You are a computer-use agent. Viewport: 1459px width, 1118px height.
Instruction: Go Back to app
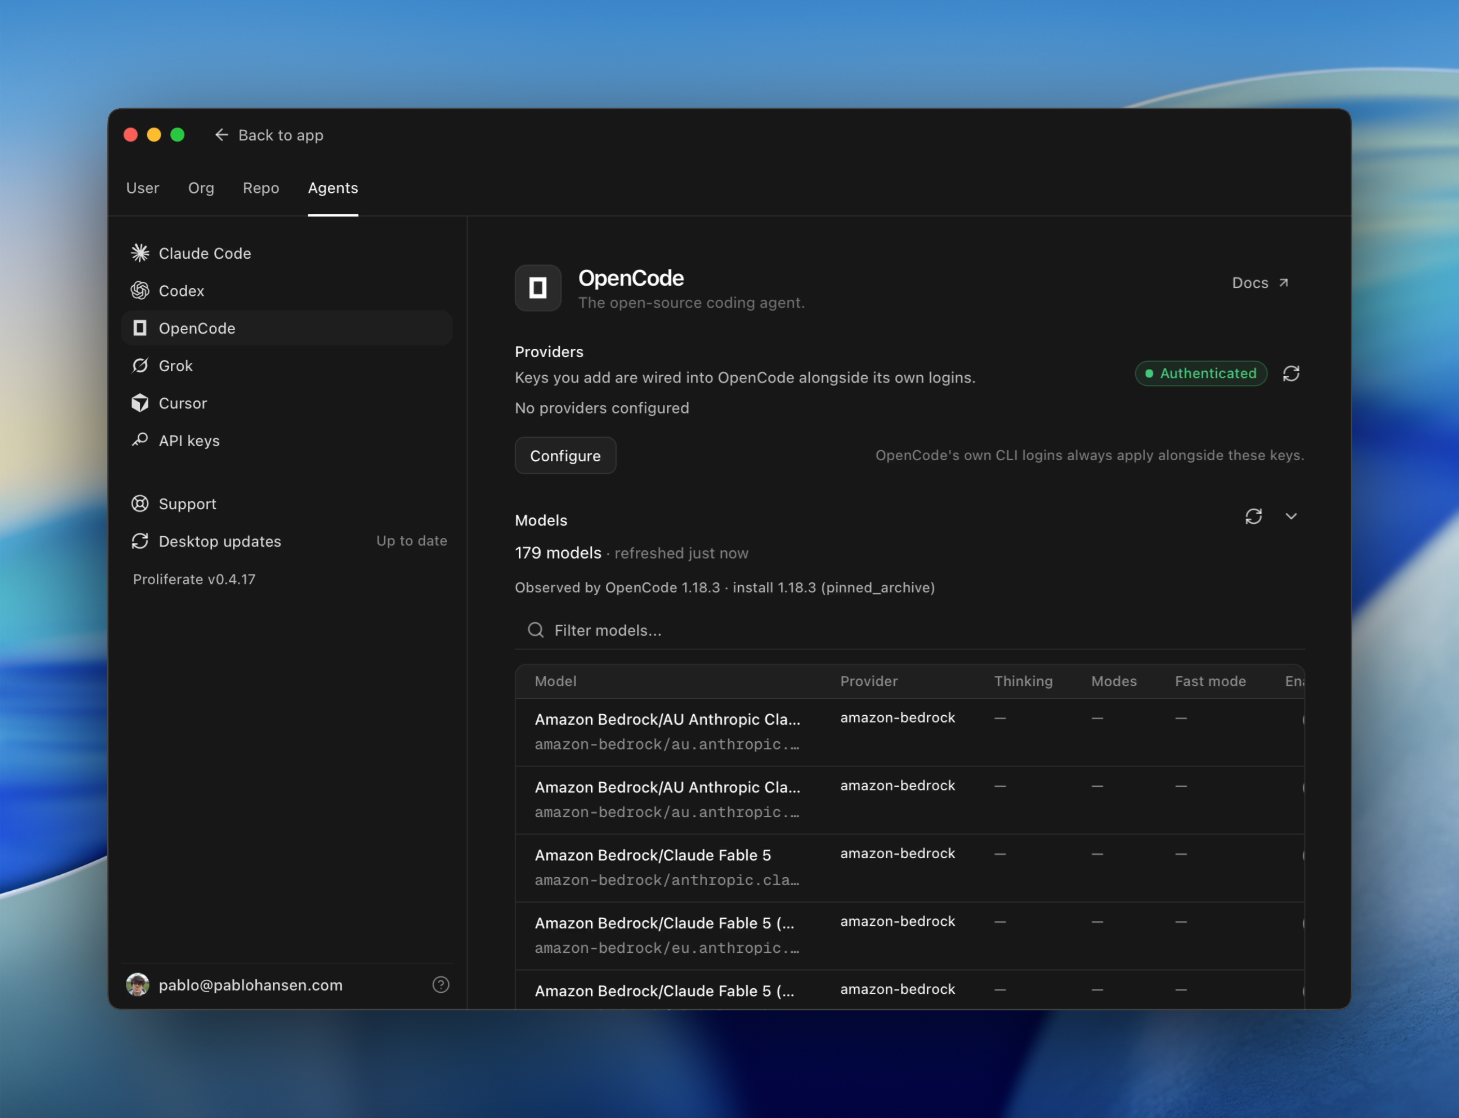pos(269,135)
